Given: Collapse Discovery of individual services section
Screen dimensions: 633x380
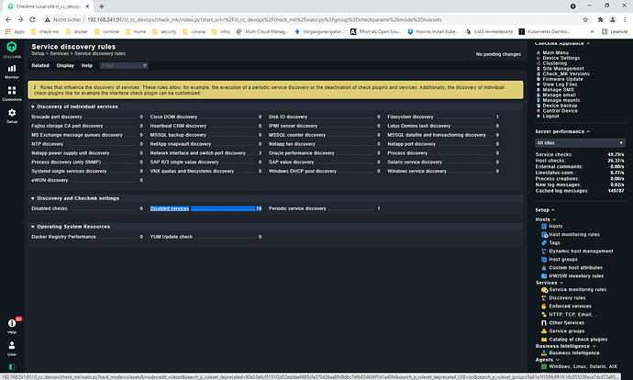Looking at the screenshot, I should pos(33,106).
